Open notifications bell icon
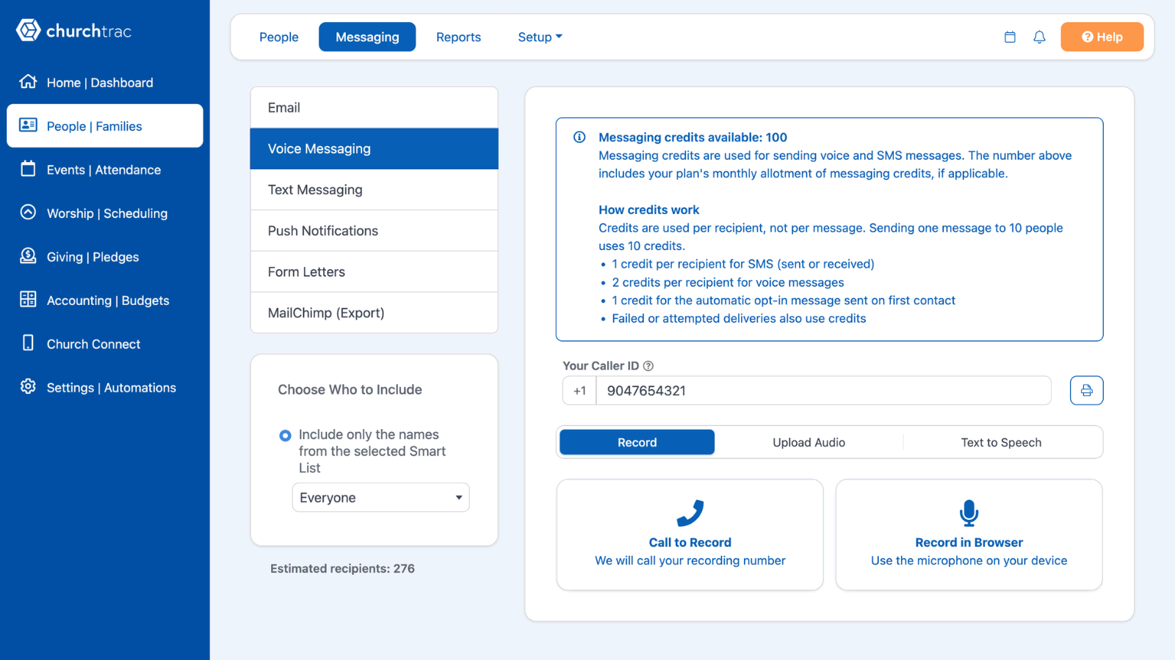The width and height of the screenshot is (1175, 660). coord(1039,37)
